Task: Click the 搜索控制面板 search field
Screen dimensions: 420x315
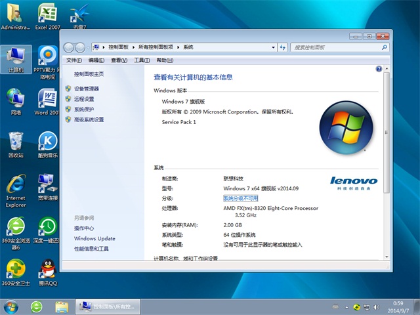Action: (x=335, y=47)
